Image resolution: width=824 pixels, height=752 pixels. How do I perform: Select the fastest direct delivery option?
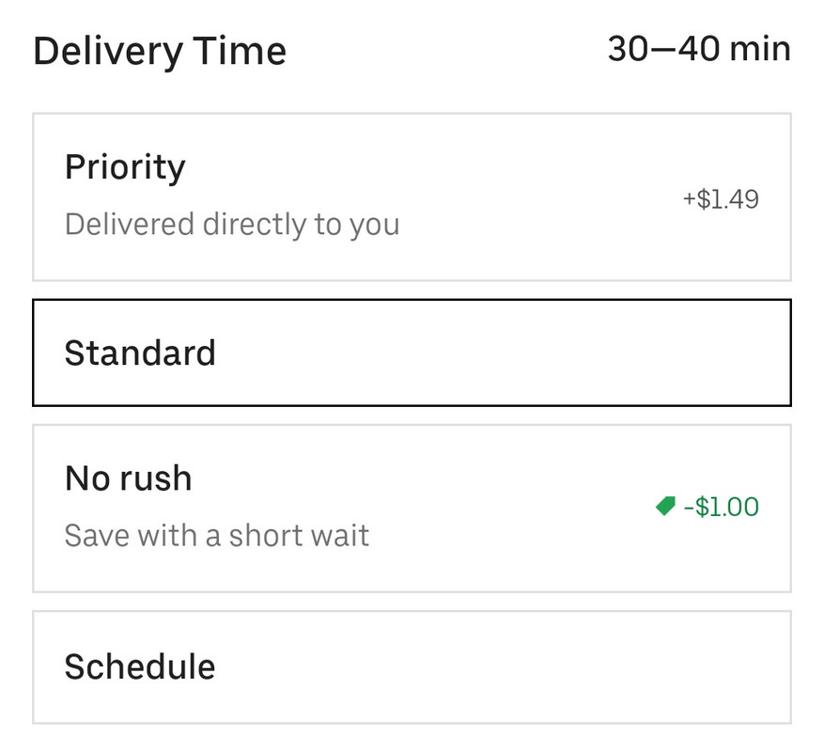(412, 196)
